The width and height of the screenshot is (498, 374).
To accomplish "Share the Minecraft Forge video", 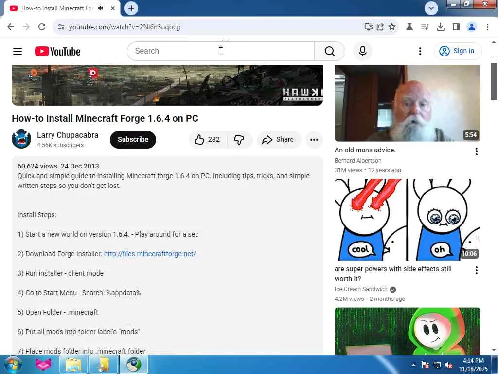I will pyautogui.click(x=279, y=139).
